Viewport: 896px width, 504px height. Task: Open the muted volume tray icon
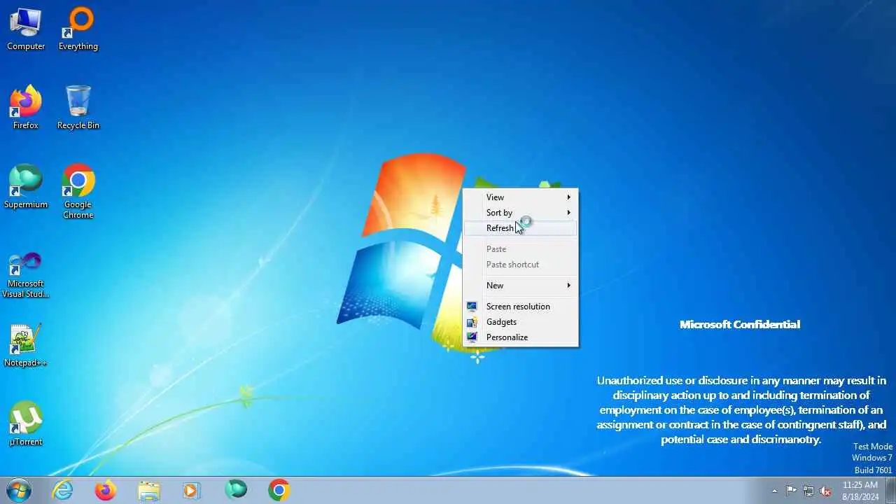point(826,491)
